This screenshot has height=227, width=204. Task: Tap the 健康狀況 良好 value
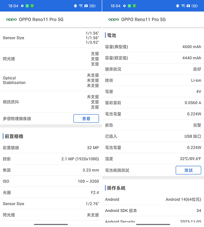click(x=197, y=69)
